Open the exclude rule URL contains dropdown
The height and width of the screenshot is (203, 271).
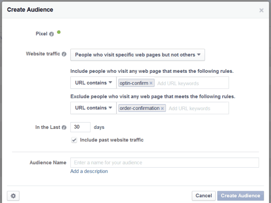pos(93,108)
